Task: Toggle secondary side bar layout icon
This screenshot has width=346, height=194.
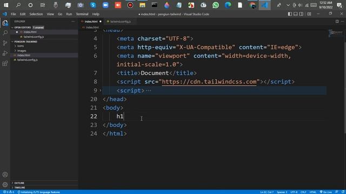Action: 301,14
